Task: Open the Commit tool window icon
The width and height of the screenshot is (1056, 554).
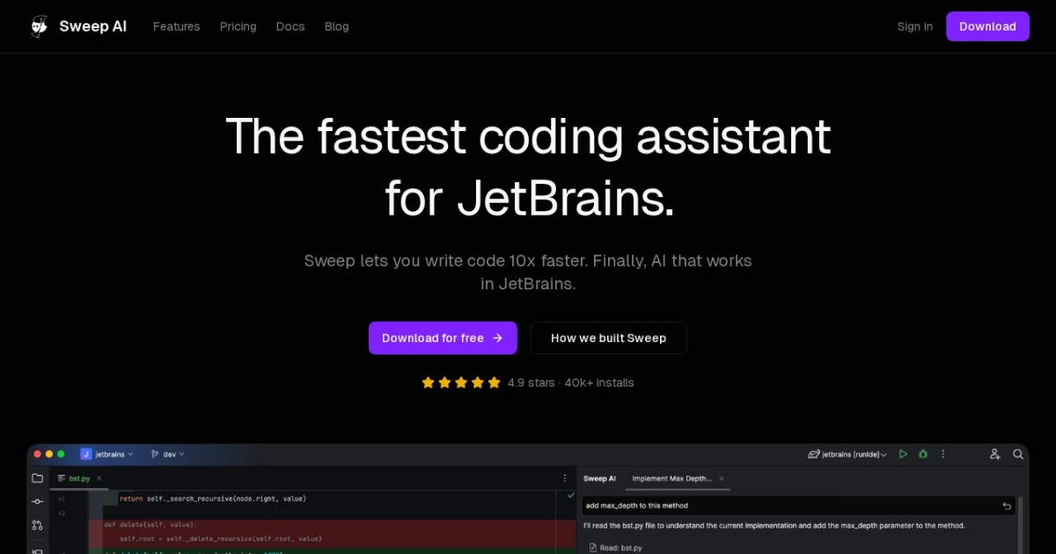Action: tap(37, 501)
